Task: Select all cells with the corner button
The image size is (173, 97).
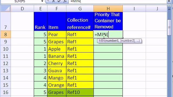Action: pos(6,9)
